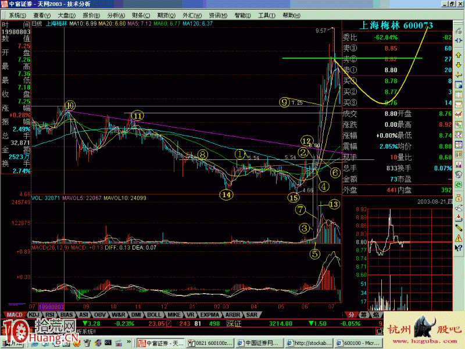Switch to the SAR indicator tab

(x=252, y=315)
